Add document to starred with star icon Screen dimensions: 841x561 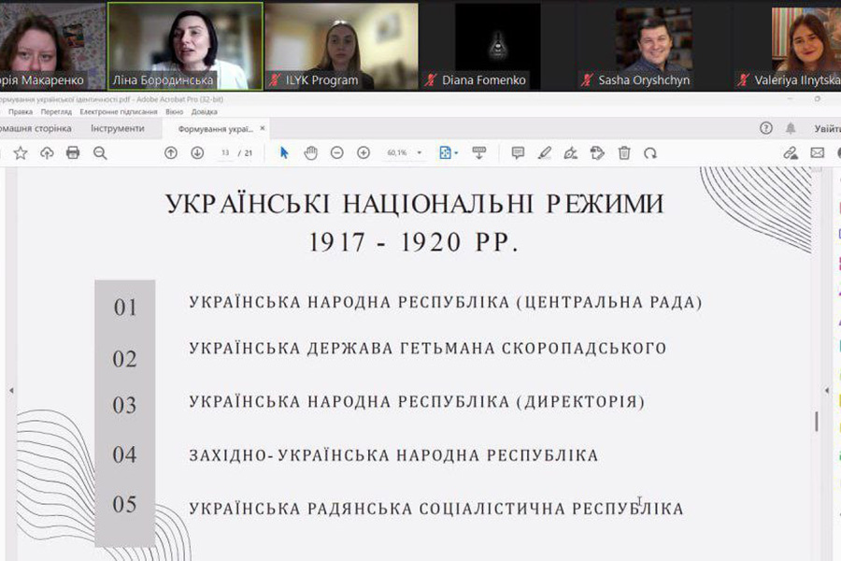tap(21, 153)
